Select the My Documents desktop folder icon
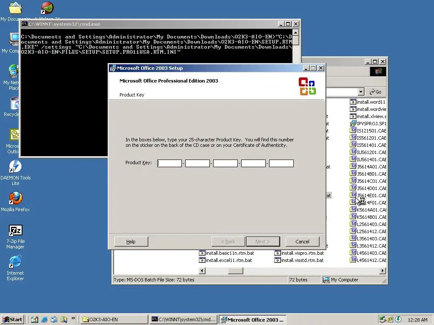The height and width of the screenshot is (325, 434). click(14, 11)
